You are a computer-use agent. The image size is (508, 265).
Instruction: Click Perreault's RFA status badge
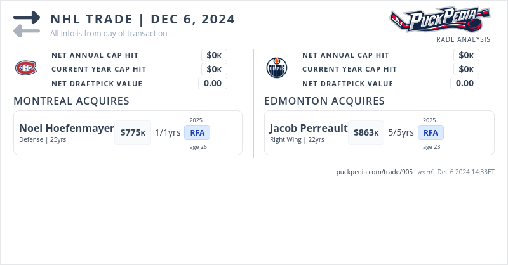[431, 132]
